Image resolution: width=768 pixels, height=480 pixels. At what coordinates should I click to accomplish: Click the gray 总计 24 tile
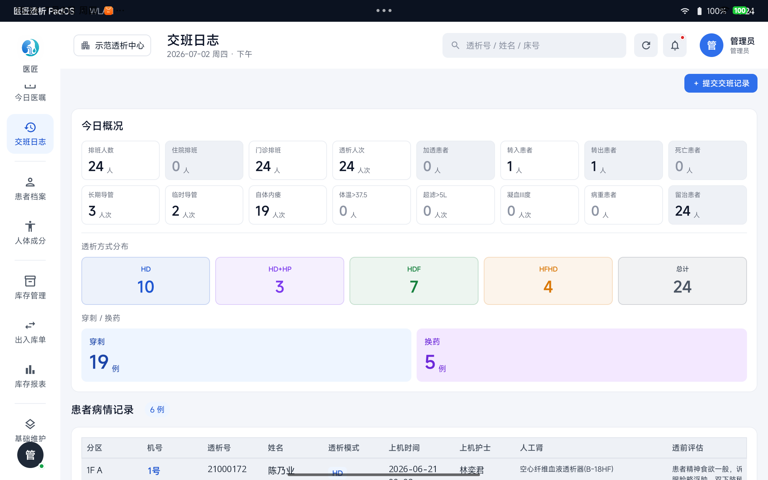(x=682, y=281)
